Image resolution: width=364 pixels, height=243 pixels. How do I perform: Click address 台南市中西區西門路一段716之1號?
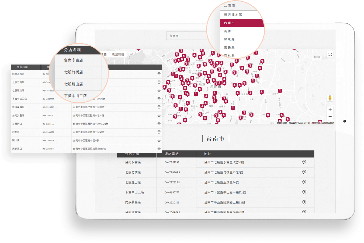click(91, 124)
